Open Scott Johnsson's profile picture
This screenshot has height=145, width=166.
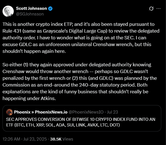(x=8, y=11)
